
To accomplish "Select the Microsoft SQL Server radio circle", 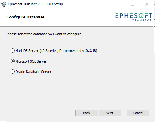I will coord(12,61).
